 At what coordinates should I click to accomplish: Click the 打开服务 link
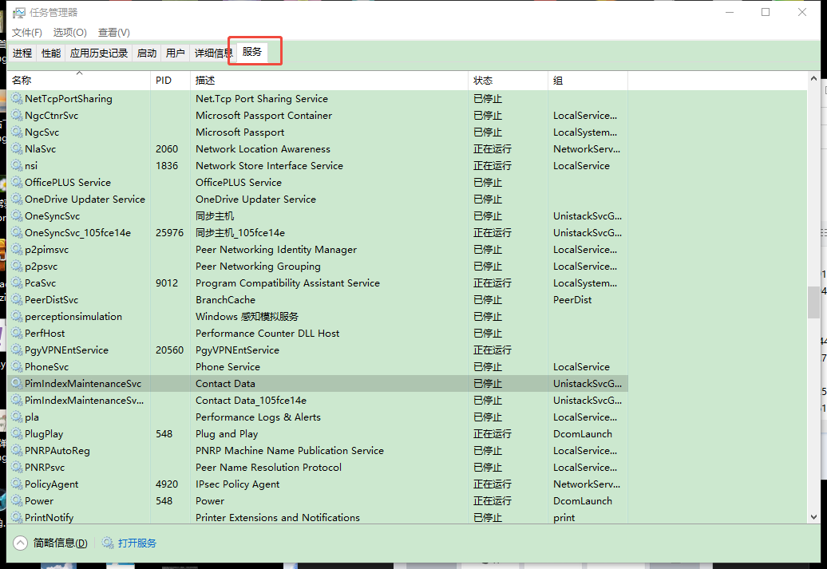click(x=137, y=543)
